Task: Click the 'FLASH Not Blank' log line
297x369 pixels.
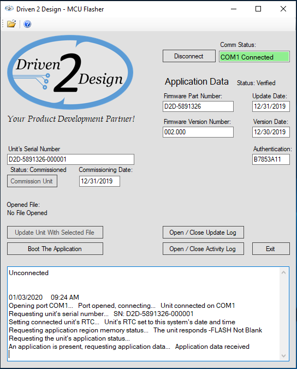Action: pyautogui.click(x=135, y=330)
